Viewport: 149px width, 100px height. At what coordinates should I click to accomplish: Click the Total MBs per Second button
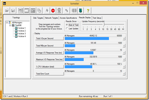(x=49, y=46)
